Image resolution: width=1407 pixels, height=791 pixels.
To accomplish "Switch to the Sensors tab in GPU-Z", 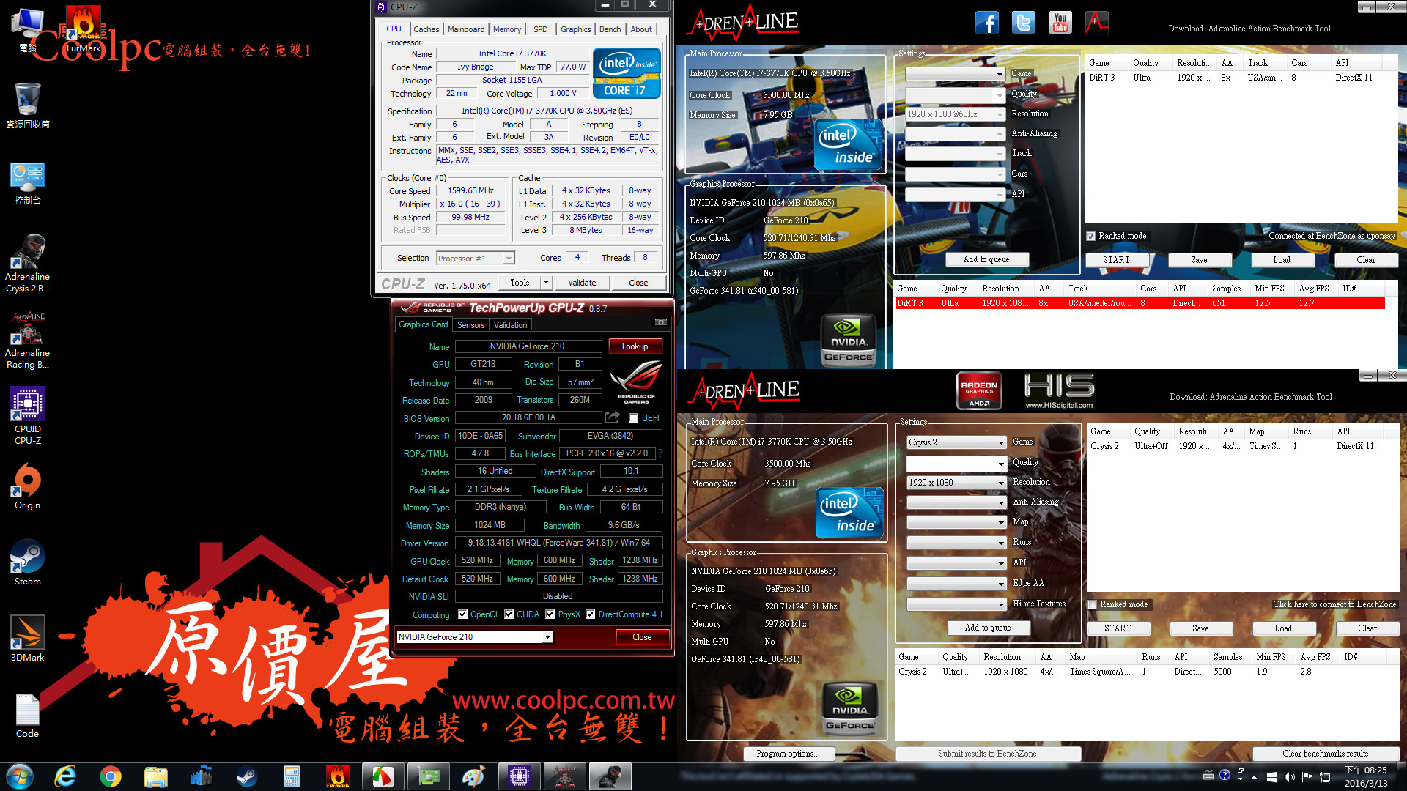I will coord(470,325).
